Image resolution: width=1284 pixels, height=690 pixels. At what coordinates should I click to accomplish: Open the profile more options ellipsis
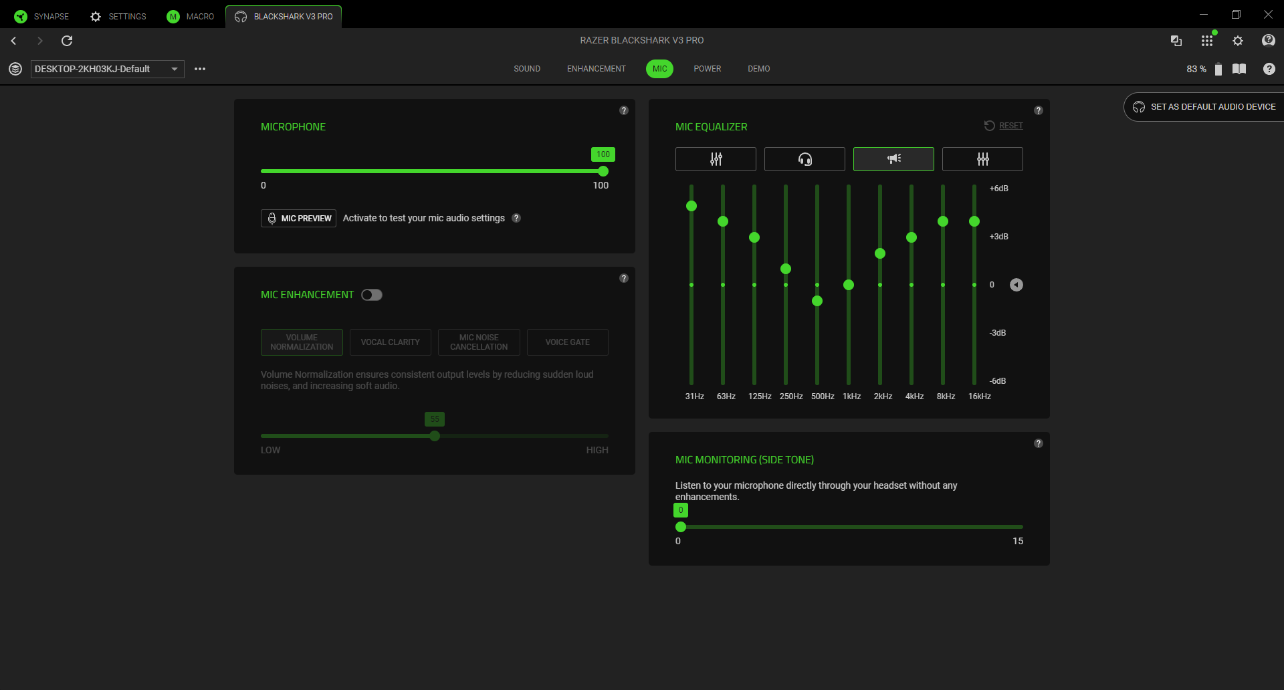point(200,69)
